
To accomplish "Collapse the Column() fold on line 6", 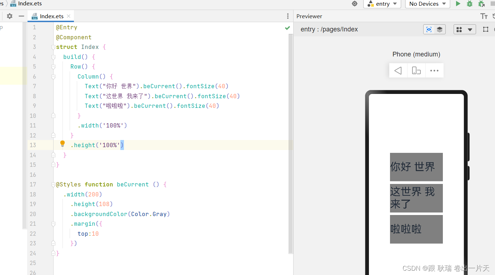I will click(x=53, y=76).
